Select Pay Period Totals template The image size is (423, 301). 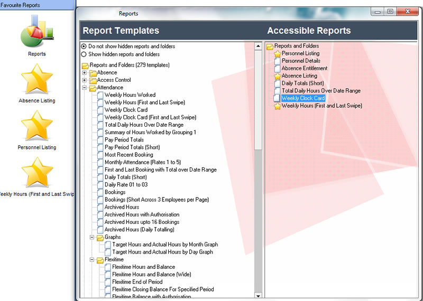124,140
